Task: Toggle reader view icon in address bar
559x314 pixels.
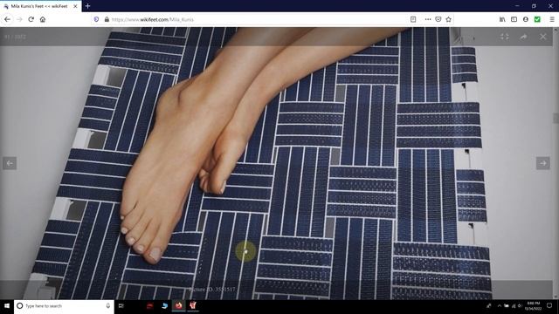Action: [413, 19]
